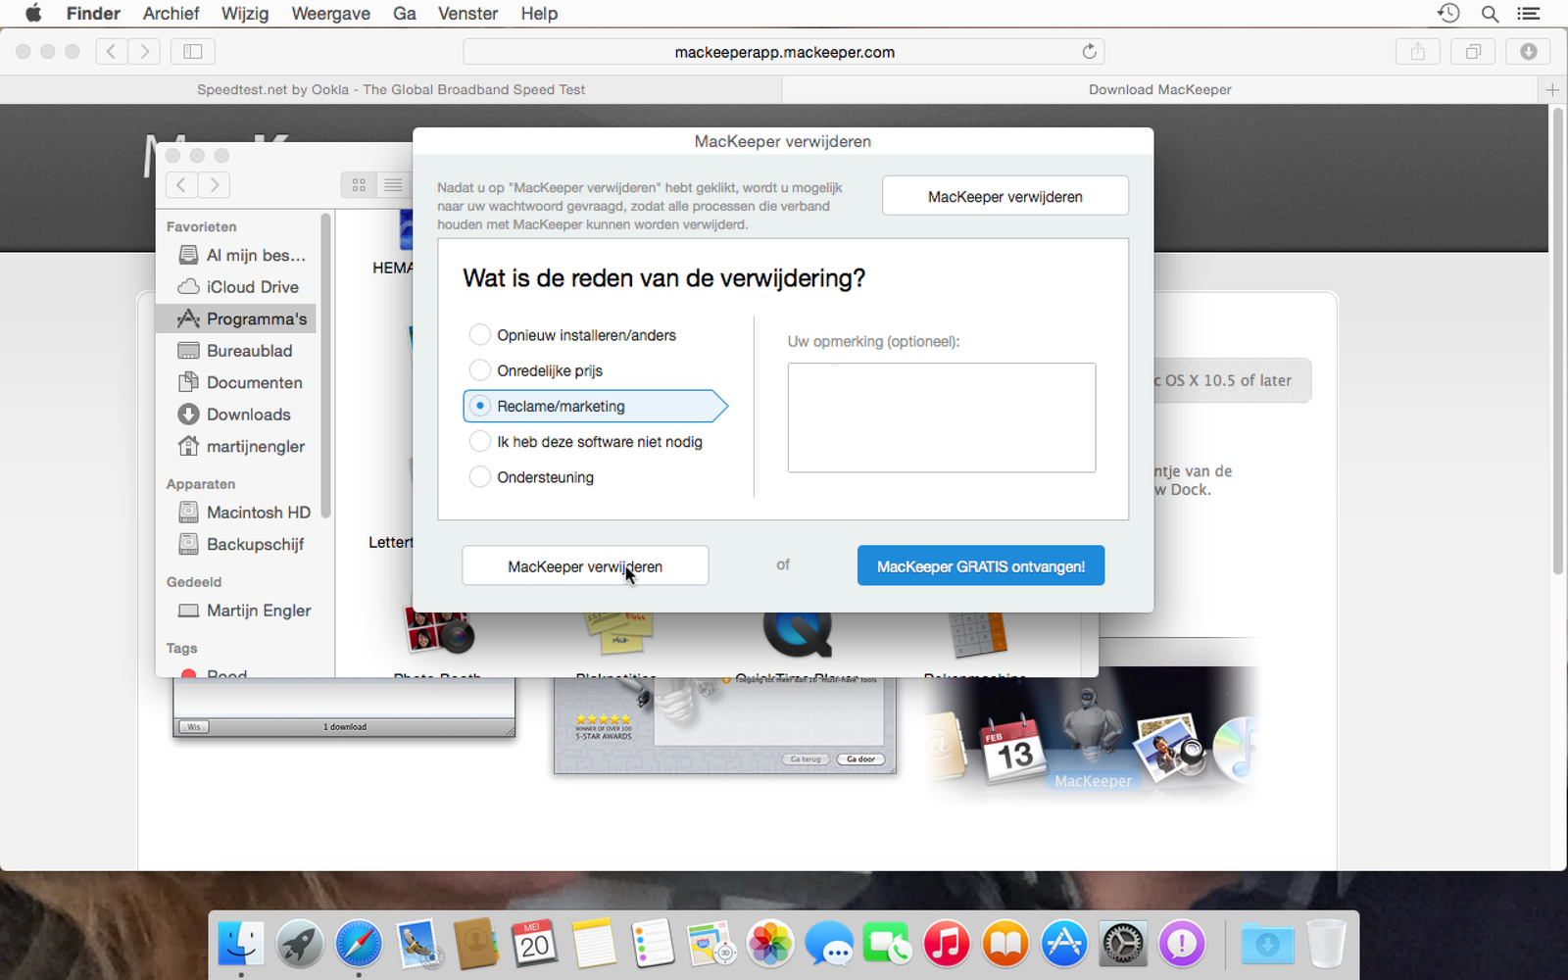Click the Time Machine menu bar icon
The height and width of the screenshot is (980, 1568).
click(1448, 14)
